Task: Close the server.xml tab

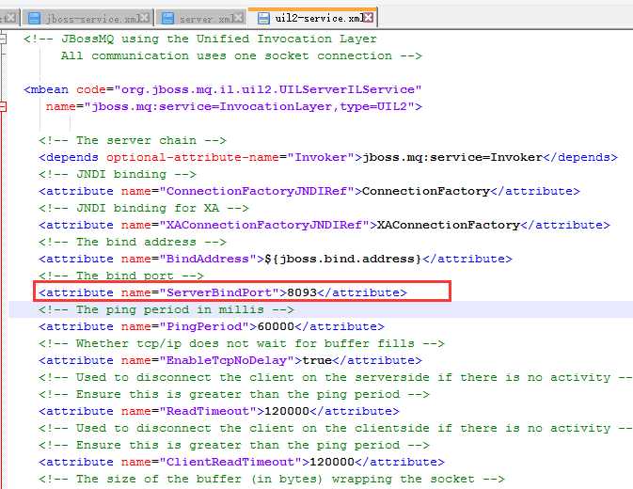Action: click(x=239, y=18)
